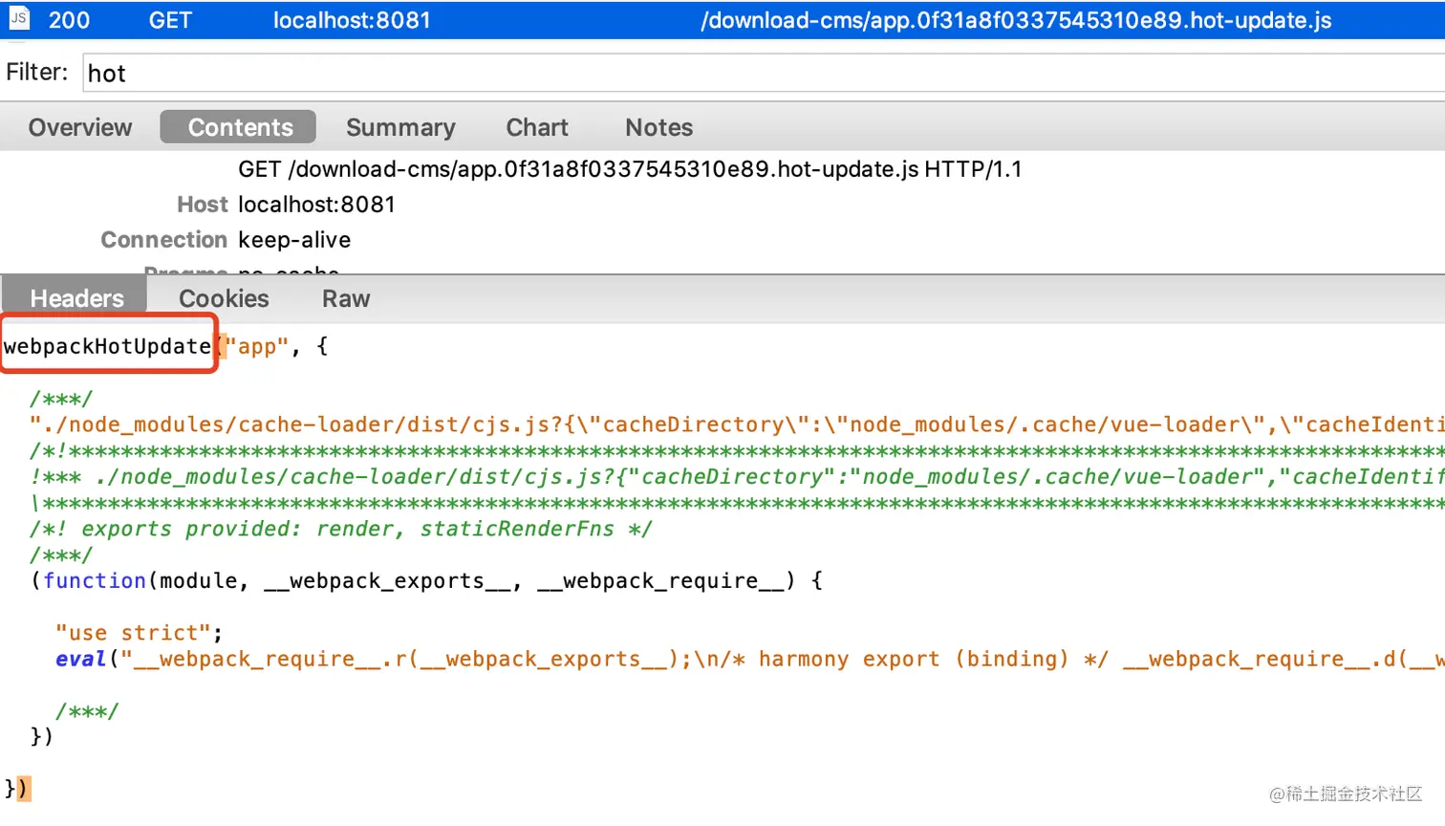Select the hot-update.js request row
This screenshot has width=1445, height=826.
(x=722, y=20)
